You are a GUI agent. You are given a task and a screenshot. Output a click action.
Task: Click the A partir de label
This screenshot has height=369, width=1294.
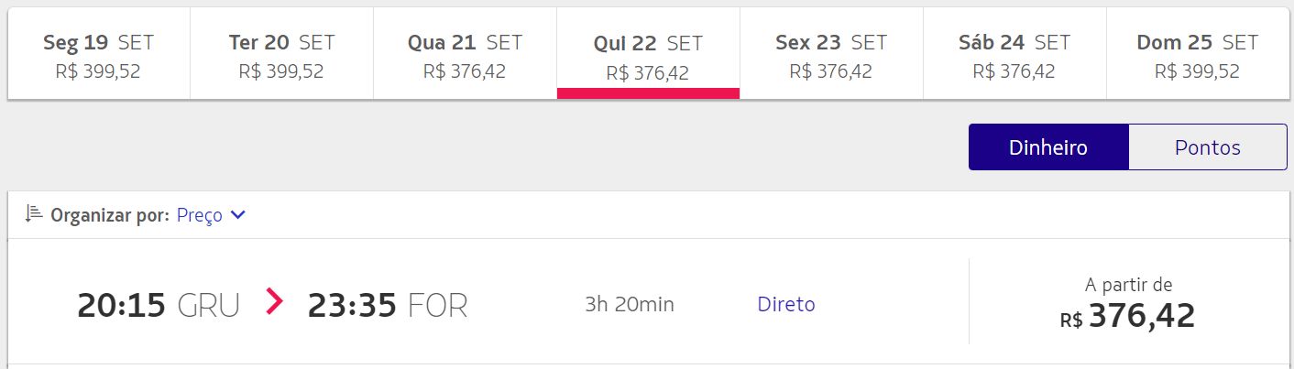[x=1128, y=285]
